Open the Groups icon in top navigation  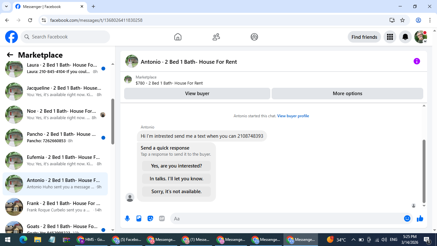click(x=254, y=37)
